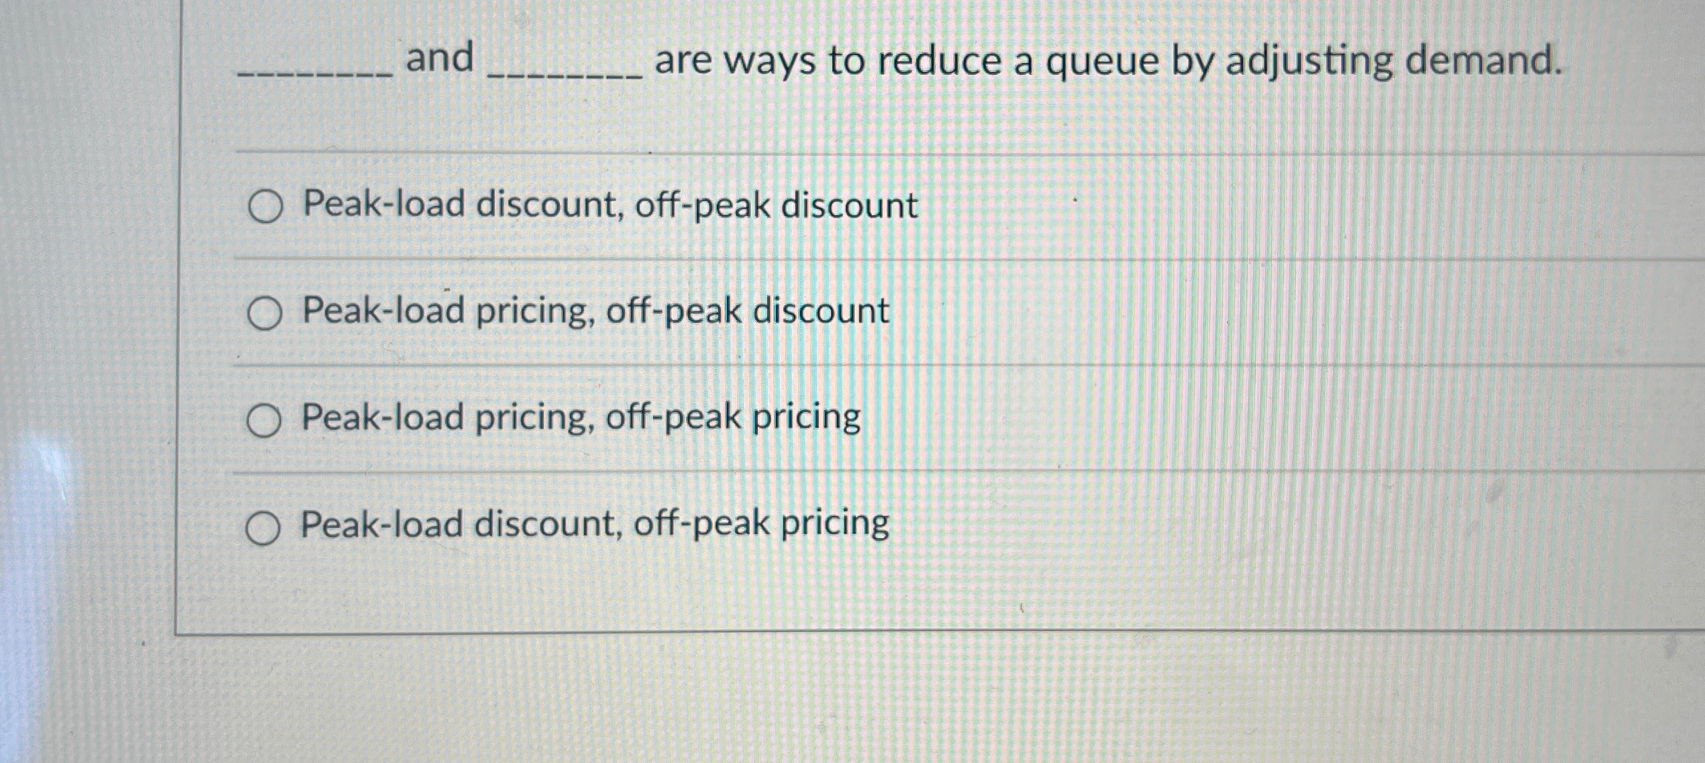Select the radio button for "Peak-load discount, off-peak discount"
The image size is (1705, 763).
click(265, 207)
